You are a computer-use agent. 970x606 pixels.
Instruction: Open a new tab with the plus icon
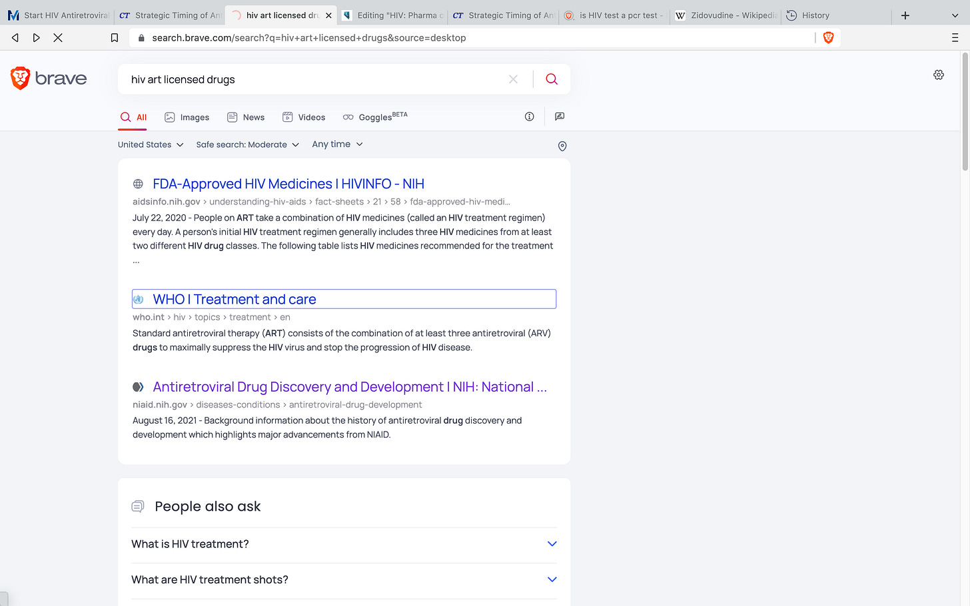pyautogui.click(x=905, y=15)
